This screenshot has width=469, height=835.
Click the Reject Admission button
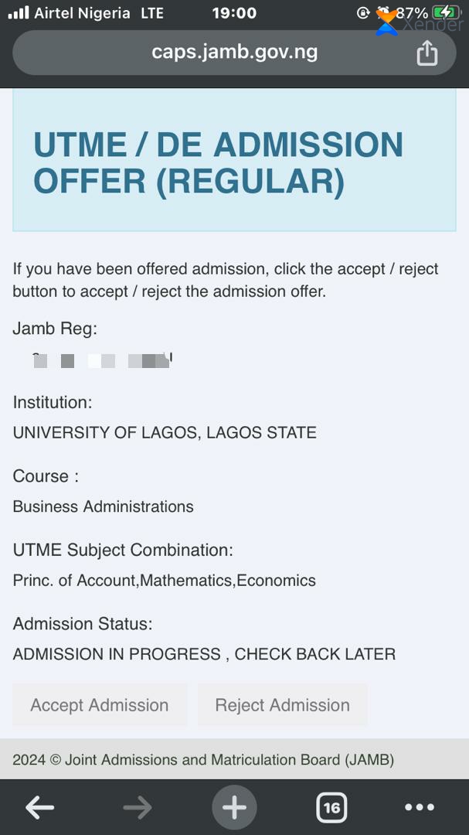[283, 705]
